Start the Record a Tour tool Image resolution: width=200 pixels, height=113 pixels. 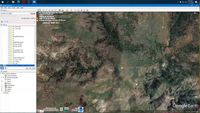point(56,10)
